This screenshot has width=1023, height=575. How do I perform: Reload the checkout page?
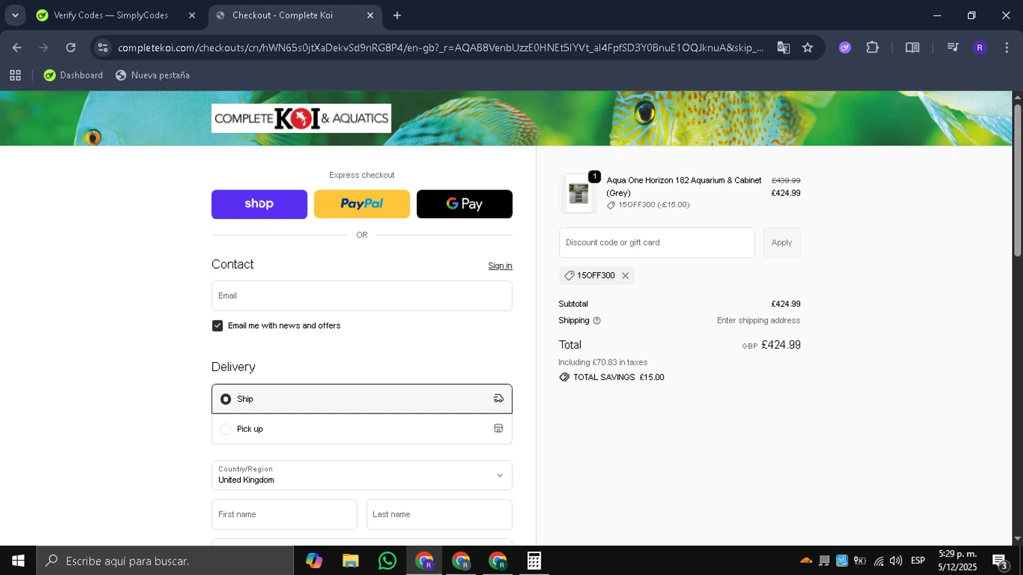point(70,48)
